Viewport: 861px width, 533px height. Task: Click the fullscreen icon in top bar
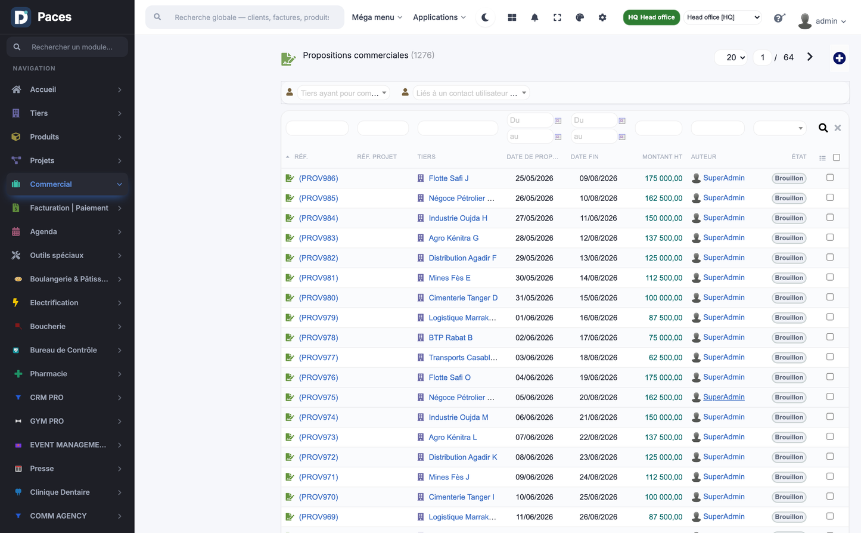point(557,17)
